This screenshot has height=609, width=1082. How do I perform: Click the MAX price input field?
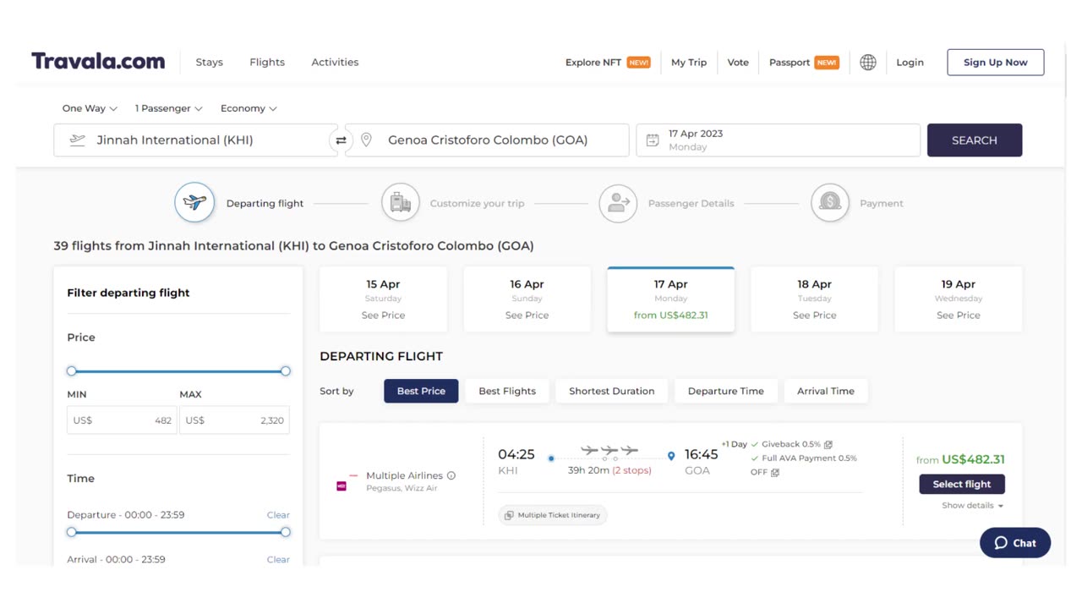point(234,420)
